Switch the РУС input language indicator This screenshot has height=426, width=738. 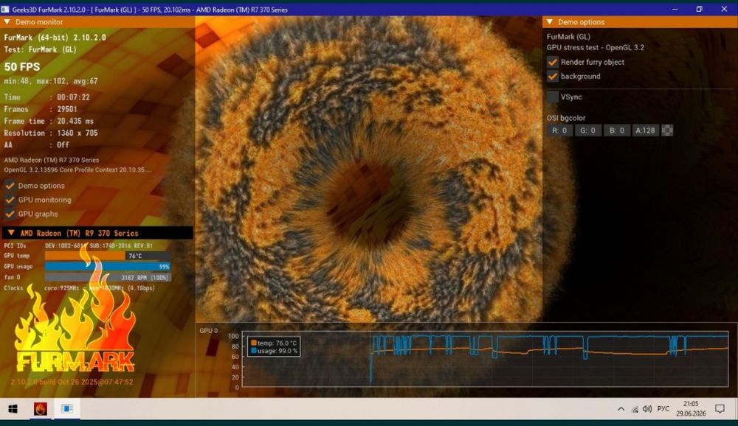[663, 408]
